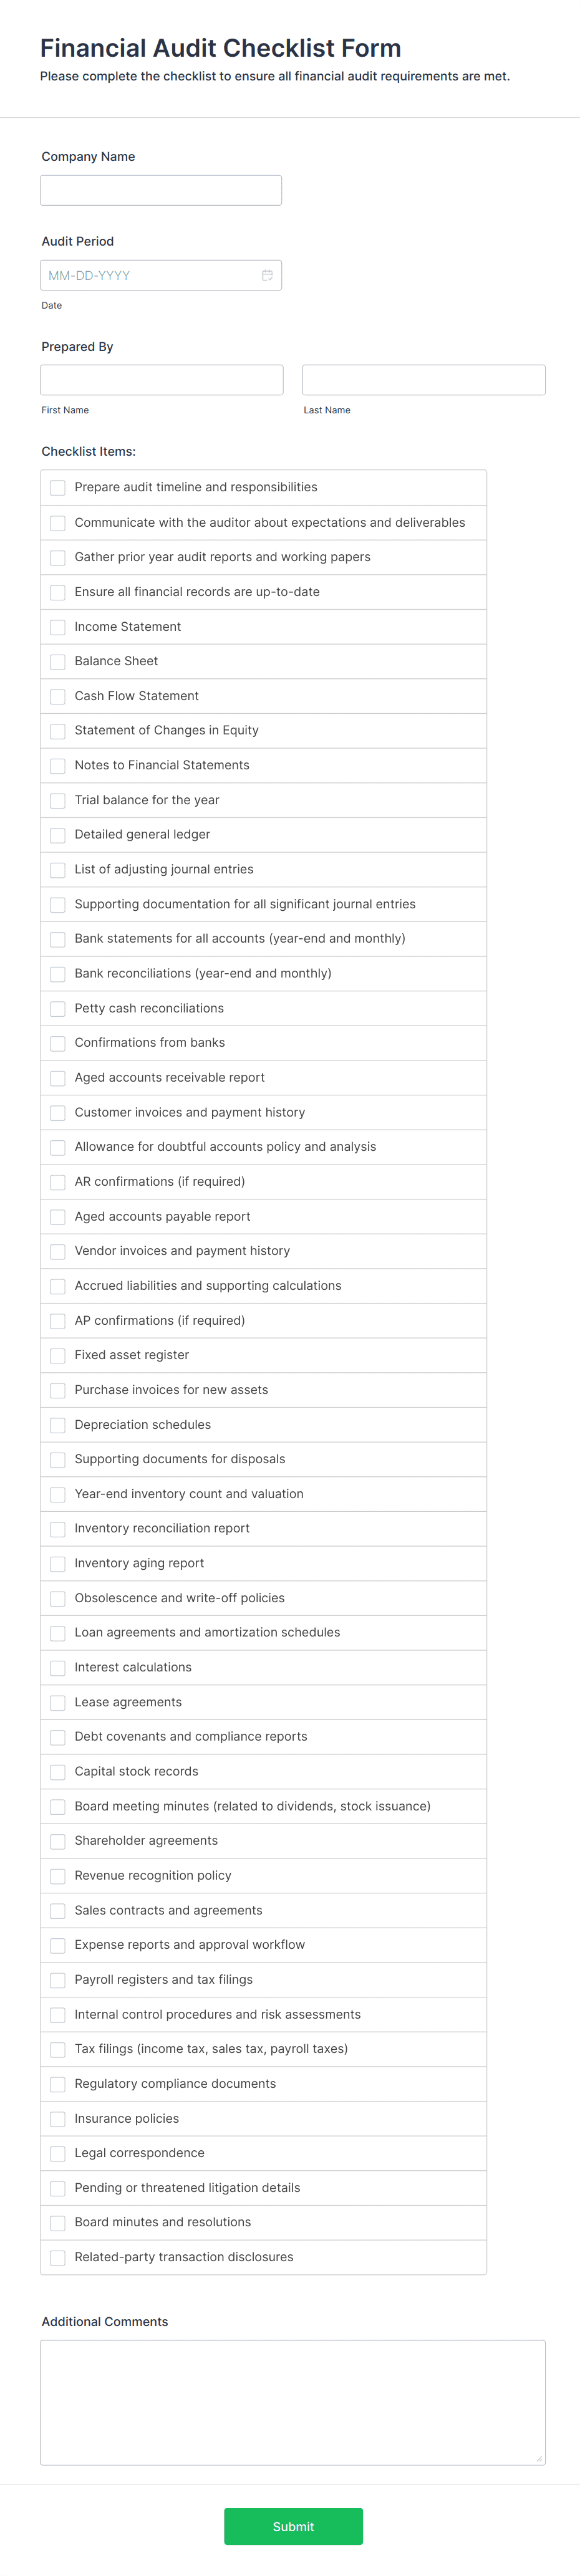The image size is (580, 2576).
Task: Mark 'Depreciation schedules' as complete
Action: click(57, 1424)
